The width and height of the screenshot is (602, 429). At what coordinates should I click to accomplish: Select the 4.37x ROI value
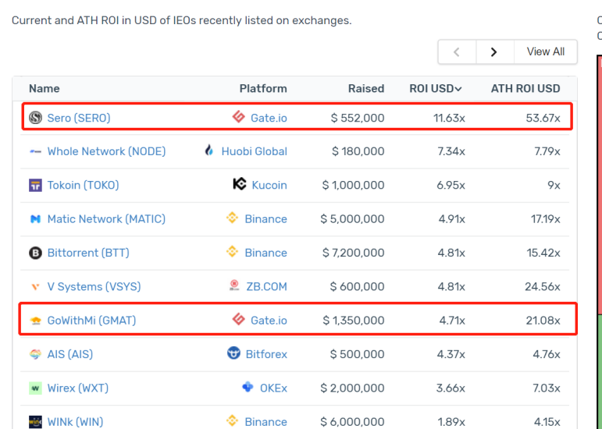[x=451, y=354]
